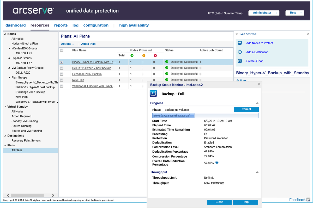
Task: Open the configuration tab
Action: 96,25
